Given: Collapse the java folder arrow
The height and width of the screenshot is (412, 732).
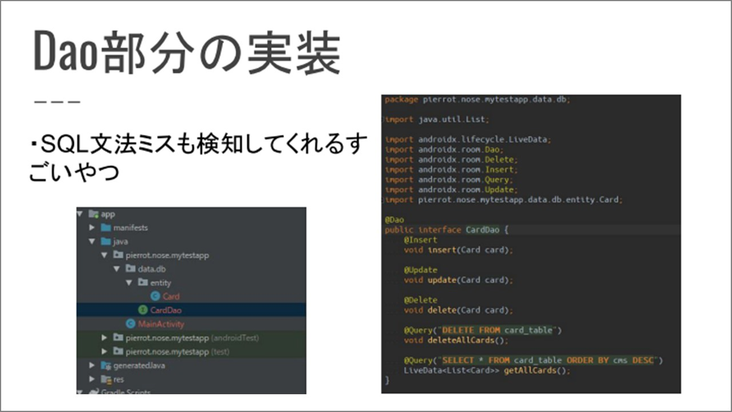Looking at the screenshot, I should [x=92, y=241].
